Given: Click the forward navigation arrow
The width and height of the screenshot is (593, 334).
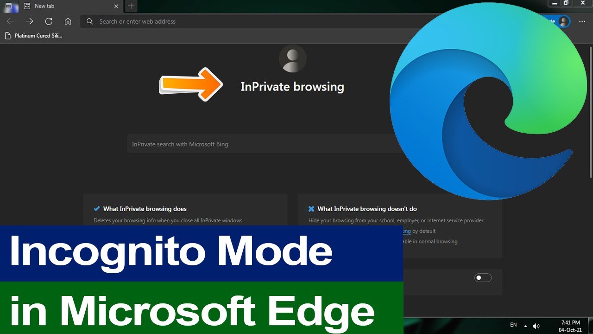Looking at the screenshot, I should coord(30,21).
